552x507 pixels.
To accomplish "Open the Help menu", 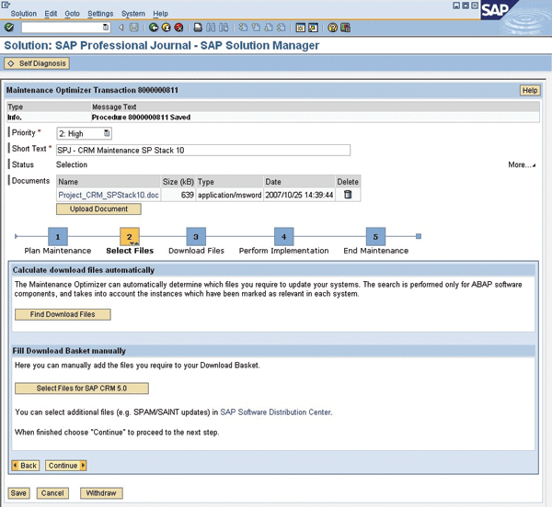I will 160,14.
